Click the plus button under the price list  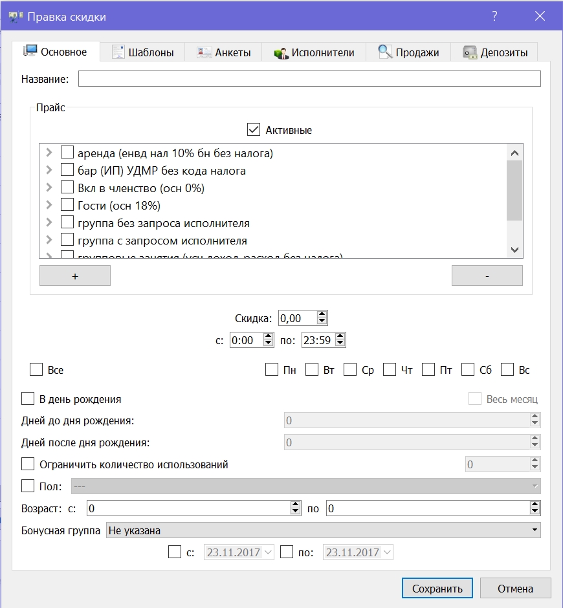(x=75, y=276)
